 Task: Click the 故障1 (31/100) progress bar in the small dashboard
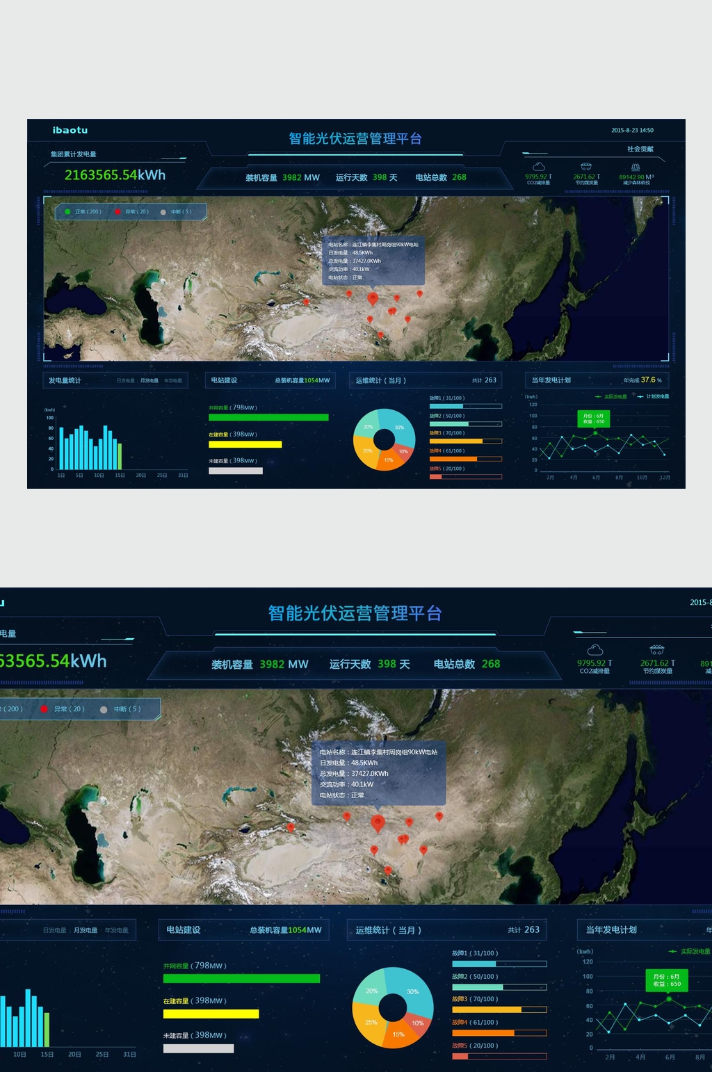(x=466, y=406)
